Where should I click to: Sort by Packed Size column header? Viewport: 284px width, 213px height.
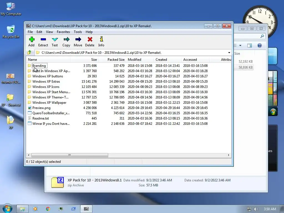112,60
